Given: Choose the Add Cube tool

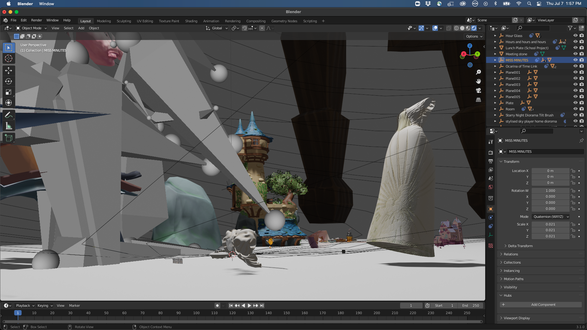Looking at the screenshot, I should pyautogui.click(x=9, y=138).
